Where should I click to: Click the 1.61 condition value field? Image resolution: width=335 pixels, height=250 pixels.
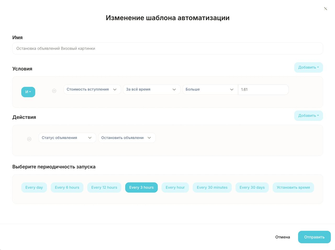tap(263, 90)
